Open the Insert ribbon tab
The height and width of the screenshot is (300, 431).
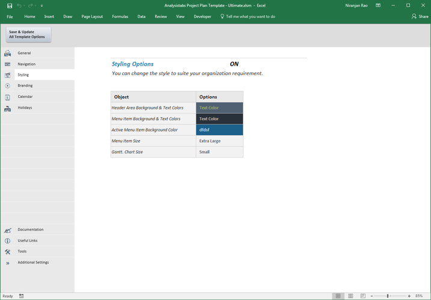click(49, 16)
